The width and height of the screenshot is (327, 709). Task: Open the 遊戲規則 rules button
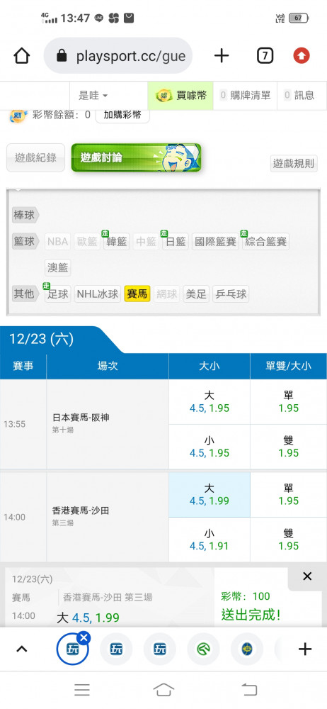pyautogui.click(x=294, y=164)
